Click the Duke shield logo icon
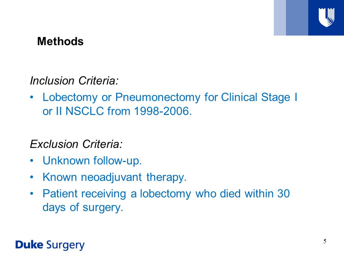Screen dimensions: 344x258 [x=326, y=17]
